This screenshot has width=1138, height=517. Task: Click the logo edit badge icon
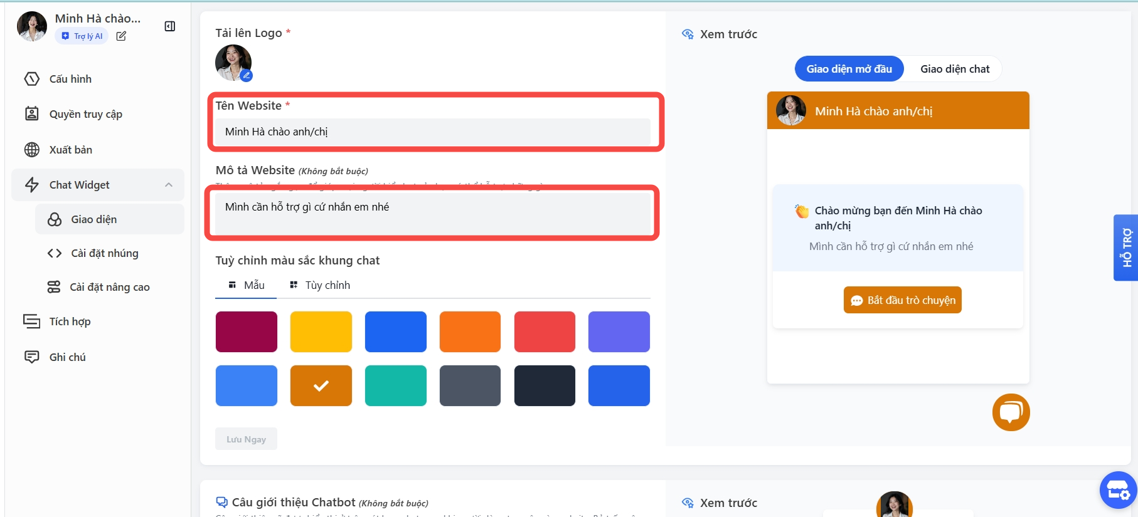pos(247,76)
